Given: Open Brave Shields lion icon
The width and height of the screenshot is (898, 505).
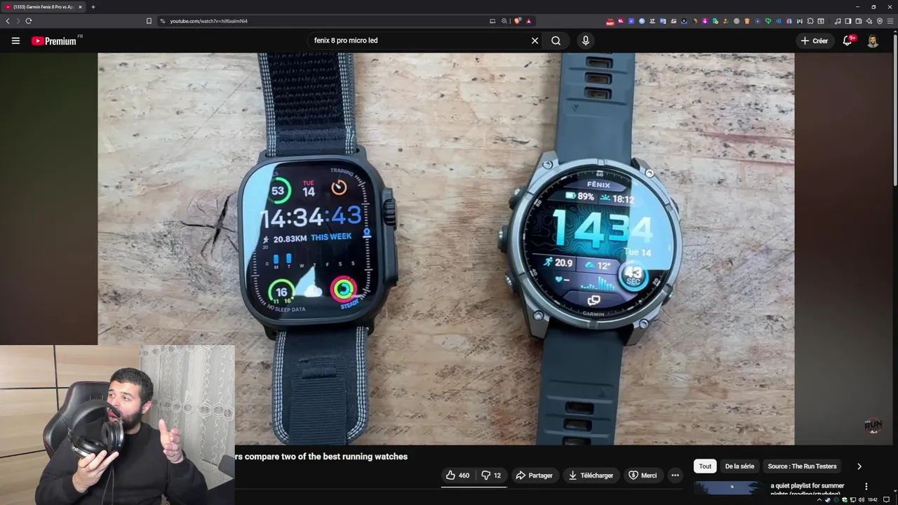Looking at the screenshot, I should 518,21.
